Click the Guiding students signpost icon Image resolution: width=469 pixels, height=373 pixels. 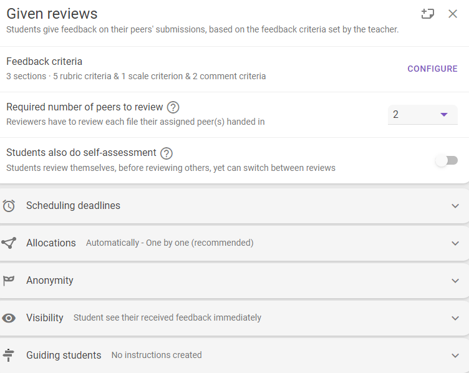(x=8, y=355)
